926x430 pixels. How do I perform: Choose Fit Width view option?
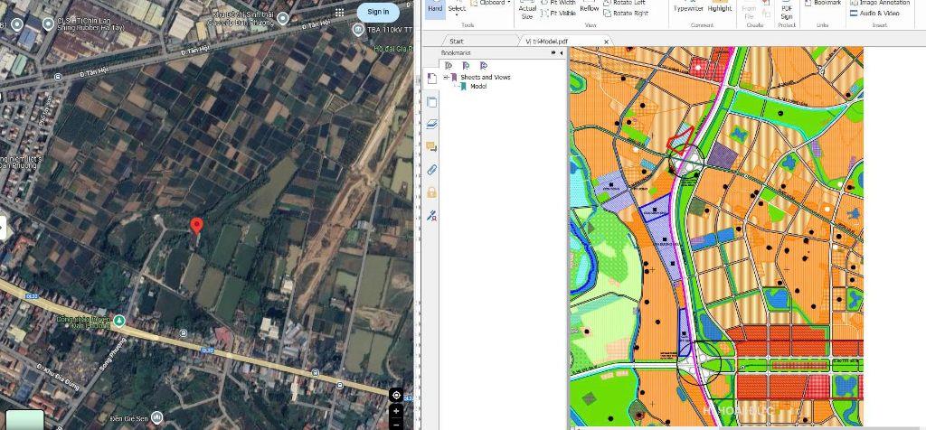(x=558, y=3)
